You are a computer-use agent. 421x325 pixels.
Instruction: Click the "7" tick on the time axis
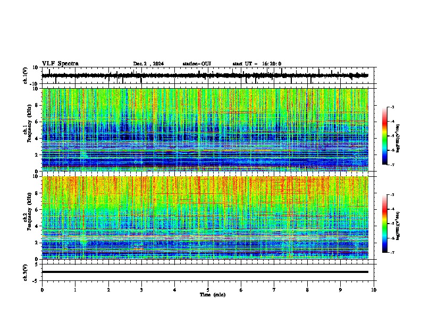point(274,290)
